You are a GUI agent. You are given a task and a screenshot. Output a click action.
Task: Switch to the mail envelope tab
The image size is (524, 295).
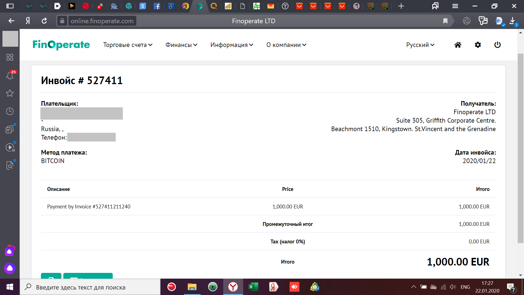click(x=270, y=6)
